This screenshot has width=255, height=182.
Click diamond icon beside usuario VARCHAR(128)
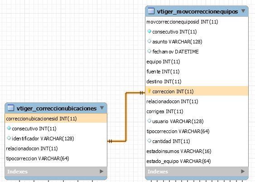(x=149, y=121)
